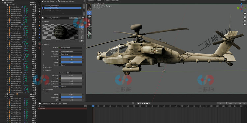This screenshot has height=123, width=247.
Task: Disable AH_64D_Windows in renders
Action: [35, 90]
